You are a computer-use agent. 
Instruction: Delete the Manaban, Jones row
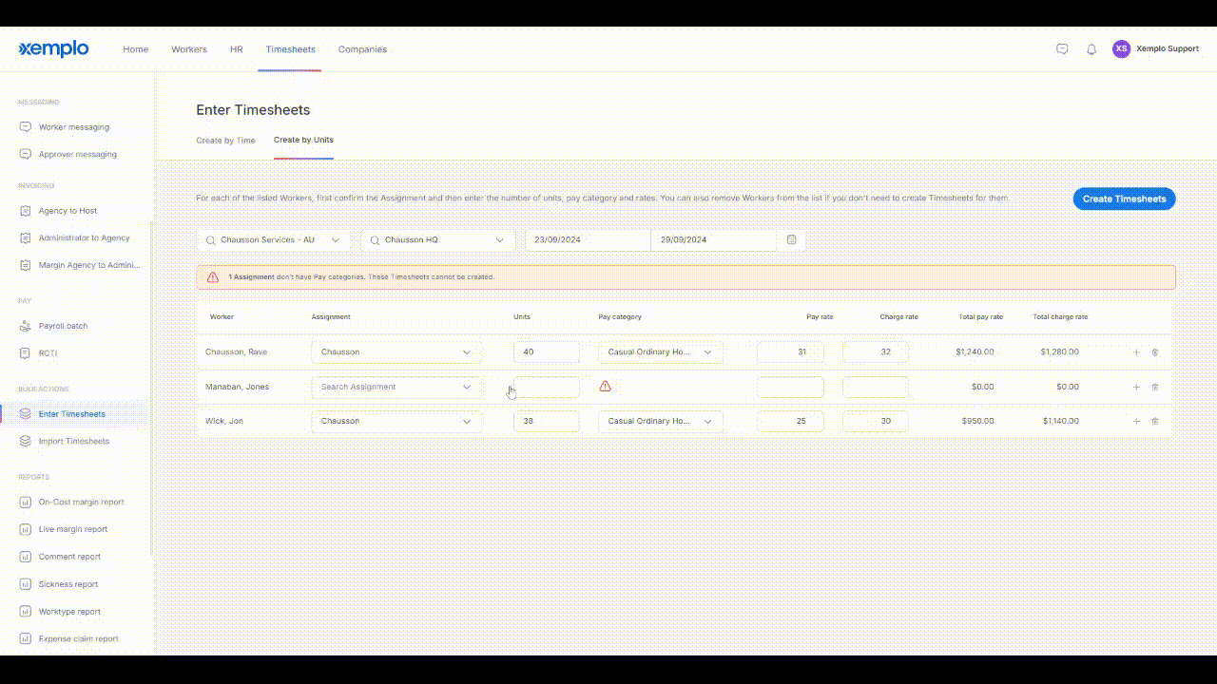[1155, 387]
